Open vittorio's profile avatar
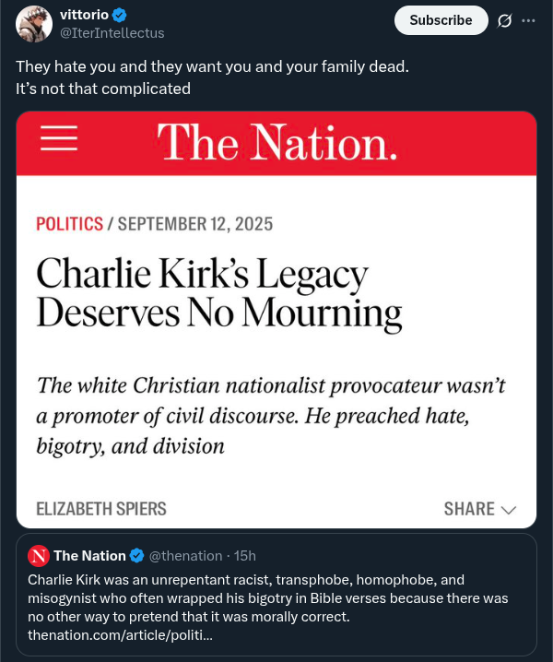Image resolution: width=553 pixels, height=662 pixels. [x=34, y=24]
